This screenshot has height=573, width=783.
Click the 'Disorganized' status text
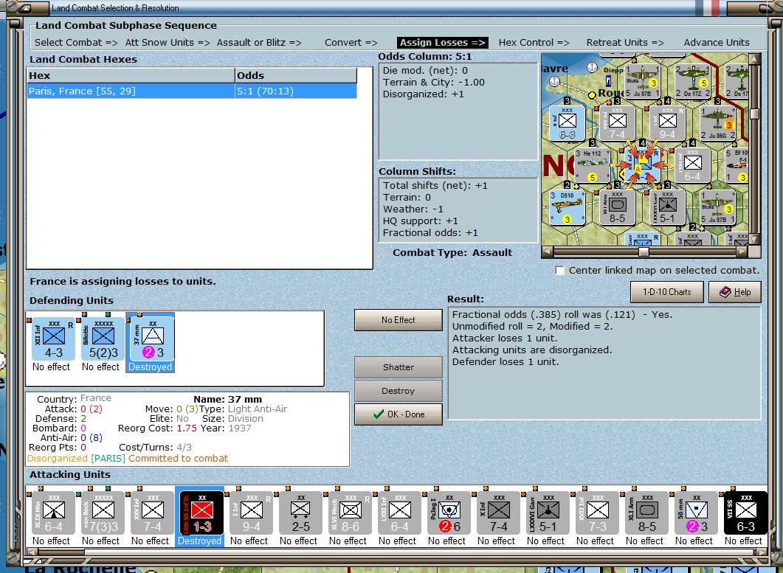point(57,458)
